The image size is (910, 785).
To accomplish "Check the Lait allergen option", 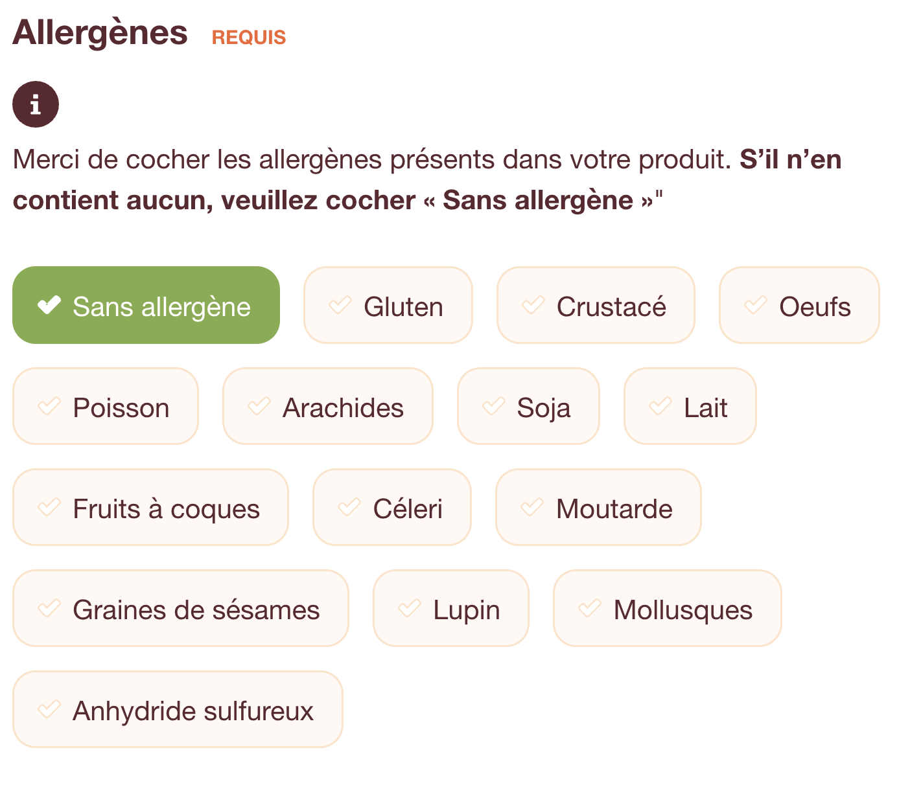I will tap(690, 406).
